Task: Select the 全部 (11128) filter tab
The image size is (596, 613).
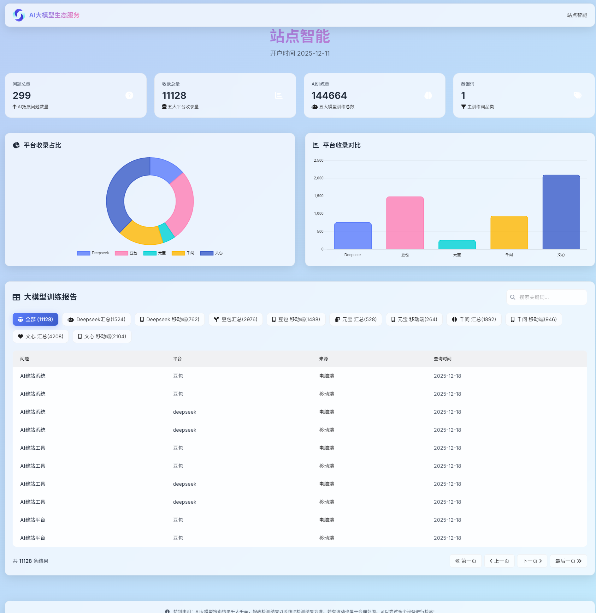Action: 35,319
